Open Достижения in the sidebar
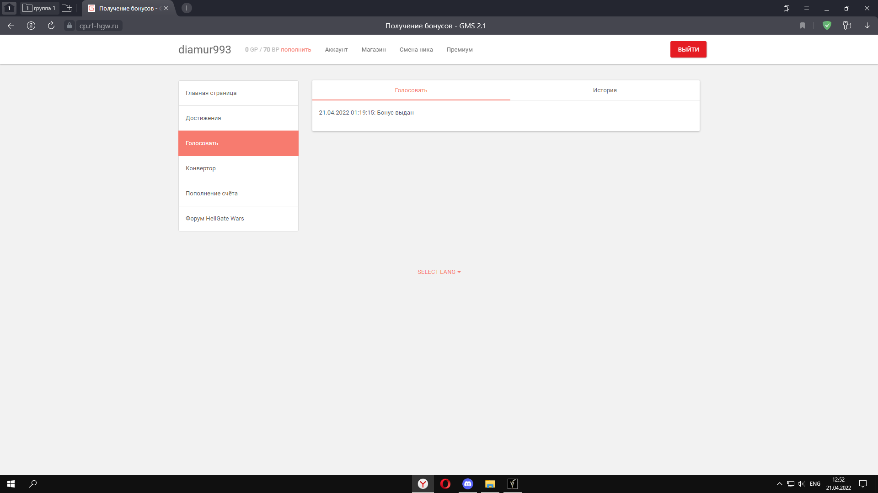 [x=238, y=118]
